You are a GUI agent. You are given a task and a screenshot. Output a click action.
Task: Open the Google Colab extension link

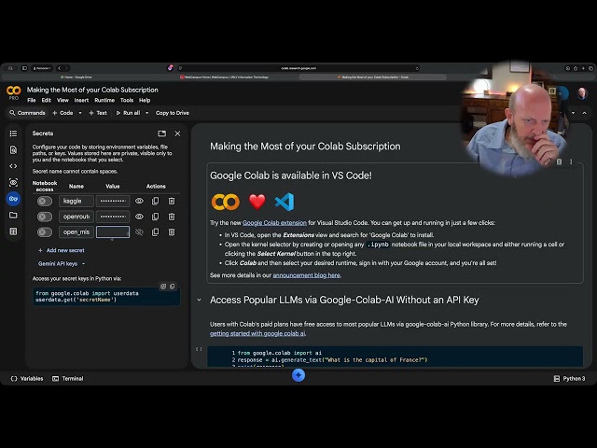[274, 223]
